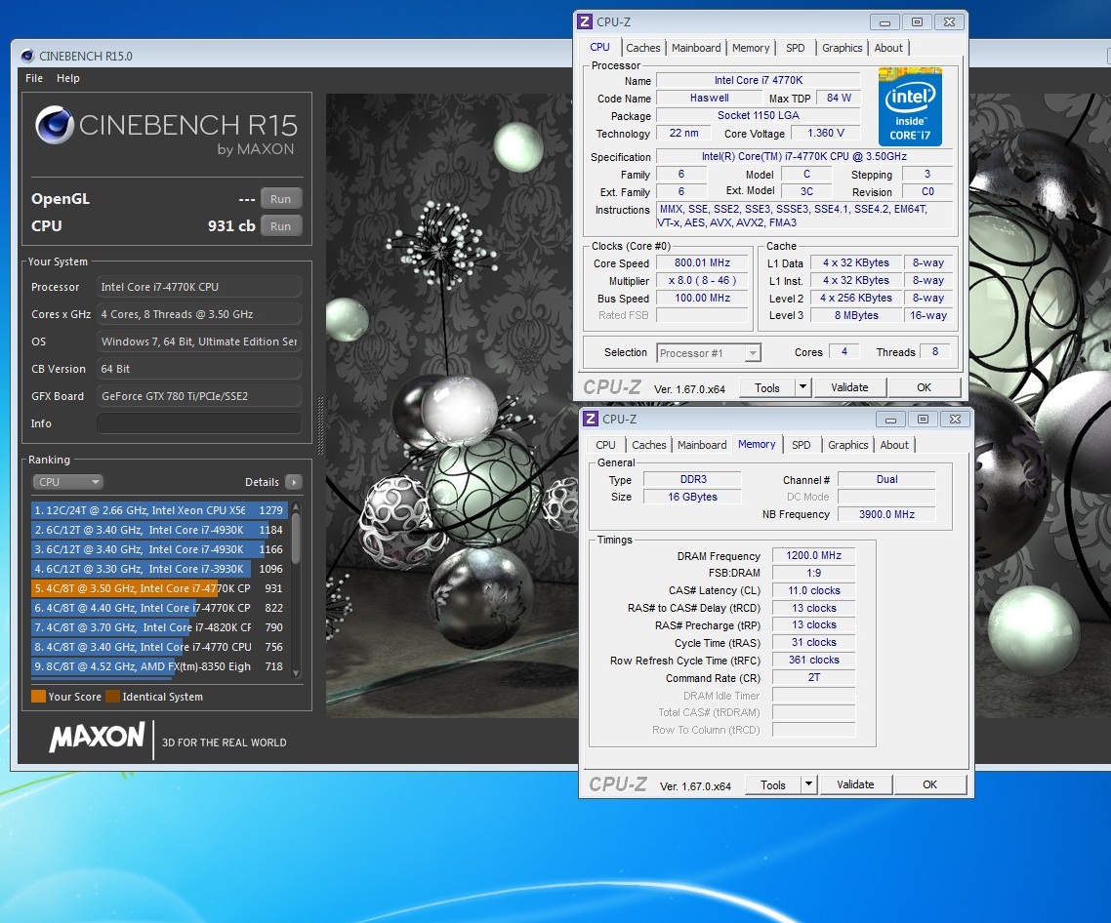Run the OpenGL benchmark
Image resolution: width=1111 pixels, height=923 pixels.
click(280, 199)
